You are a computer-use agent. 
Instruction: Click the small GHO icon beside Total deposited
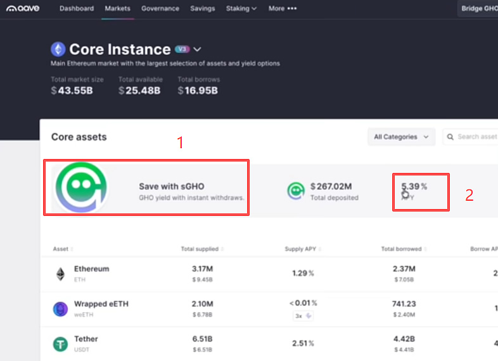click(x=295, y=190)
